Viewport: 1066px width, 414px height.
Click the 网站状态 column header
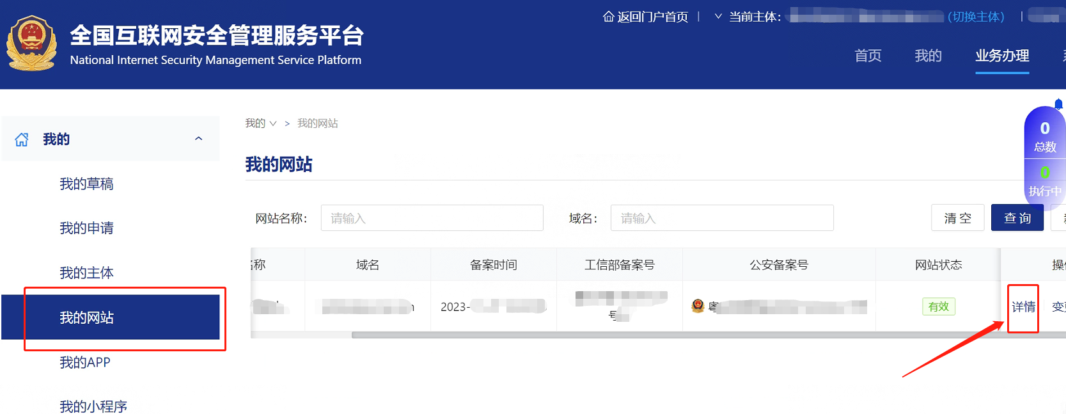[x=938, y=265]
